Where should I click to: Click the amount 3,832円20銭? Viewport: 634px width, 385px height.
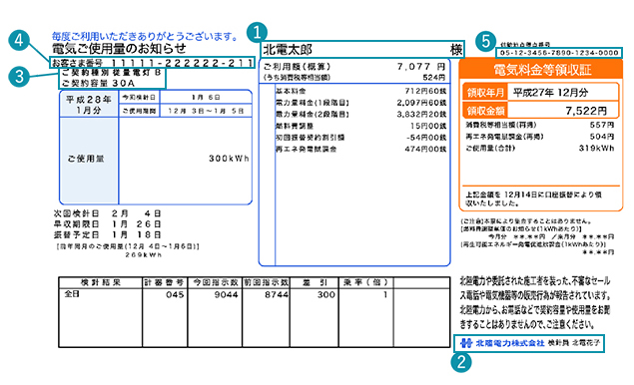(421, 115)
